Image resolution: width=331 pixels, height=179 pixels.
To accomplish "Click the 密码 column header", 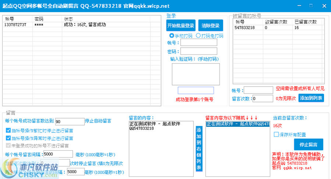I will pos(47,19).
